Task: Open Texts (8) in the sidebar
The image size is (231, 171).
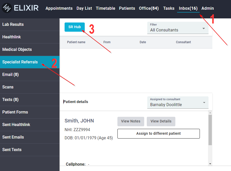Action: click(x=10, y=100)
